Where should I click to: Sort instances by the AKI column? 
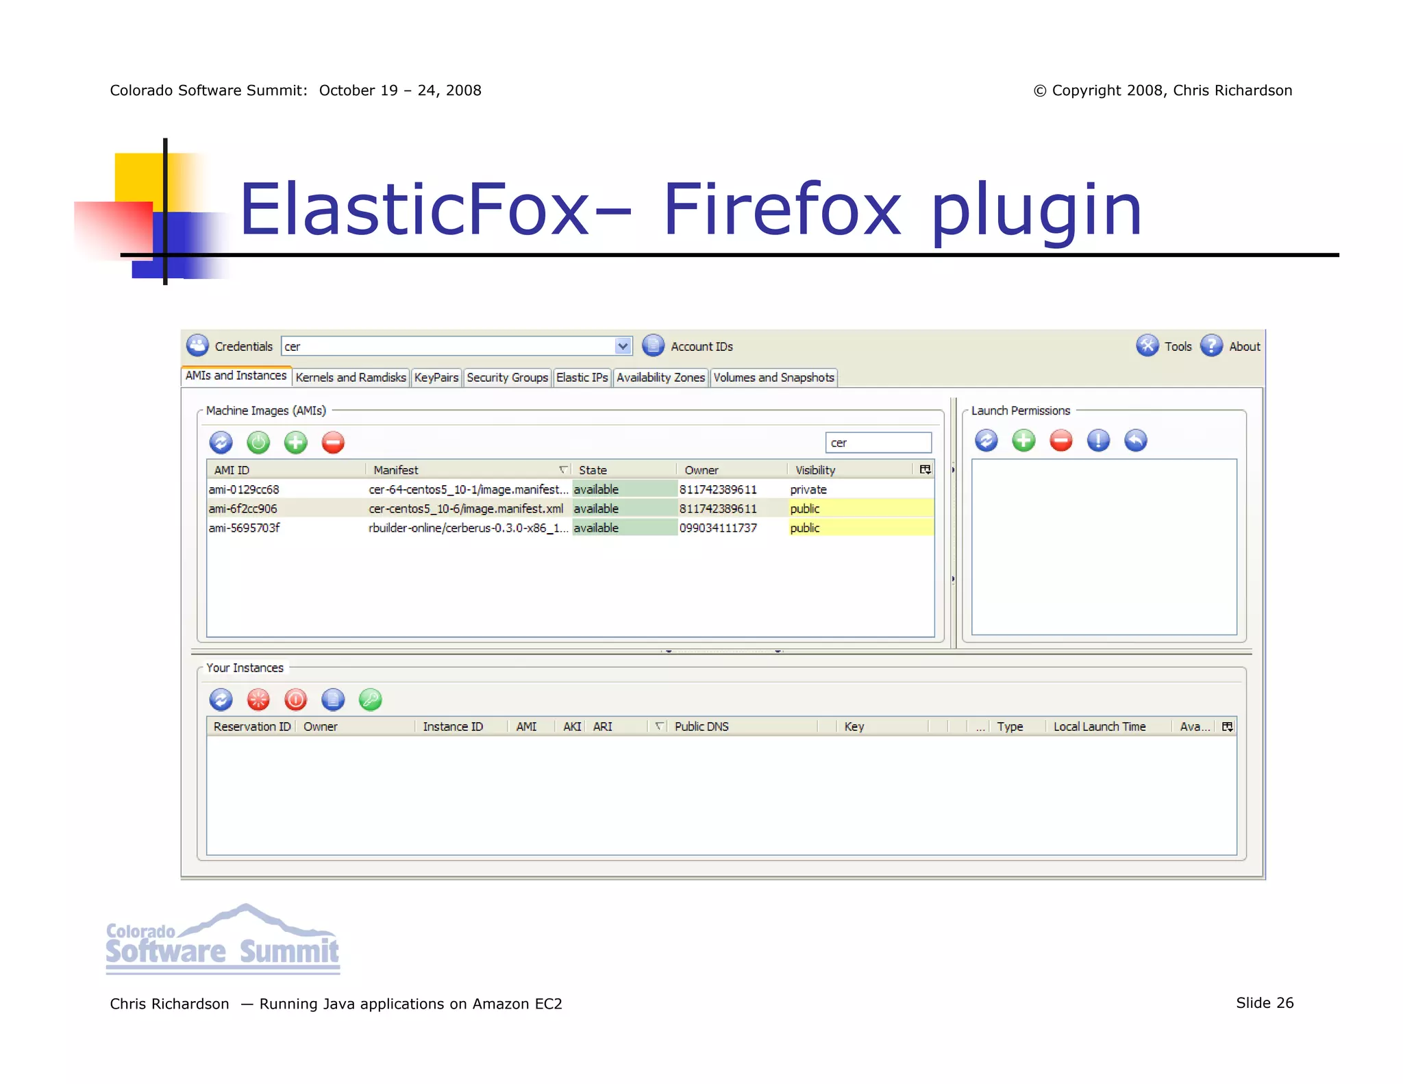coord(571,726)
